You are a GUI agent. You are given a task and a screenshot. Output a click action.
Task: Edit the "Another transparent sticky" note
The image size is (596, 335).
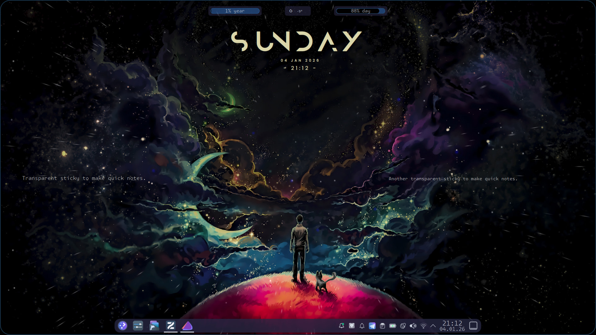click(x=453, y=179)
